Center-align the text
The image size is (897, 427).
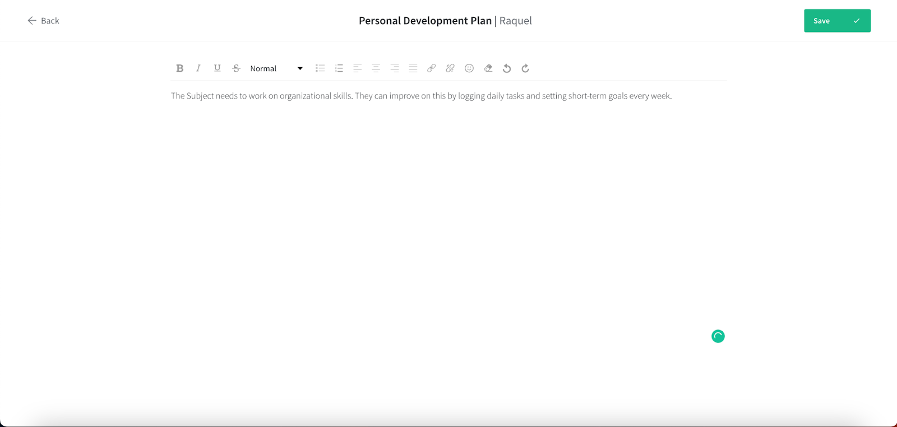click(376, 68)
